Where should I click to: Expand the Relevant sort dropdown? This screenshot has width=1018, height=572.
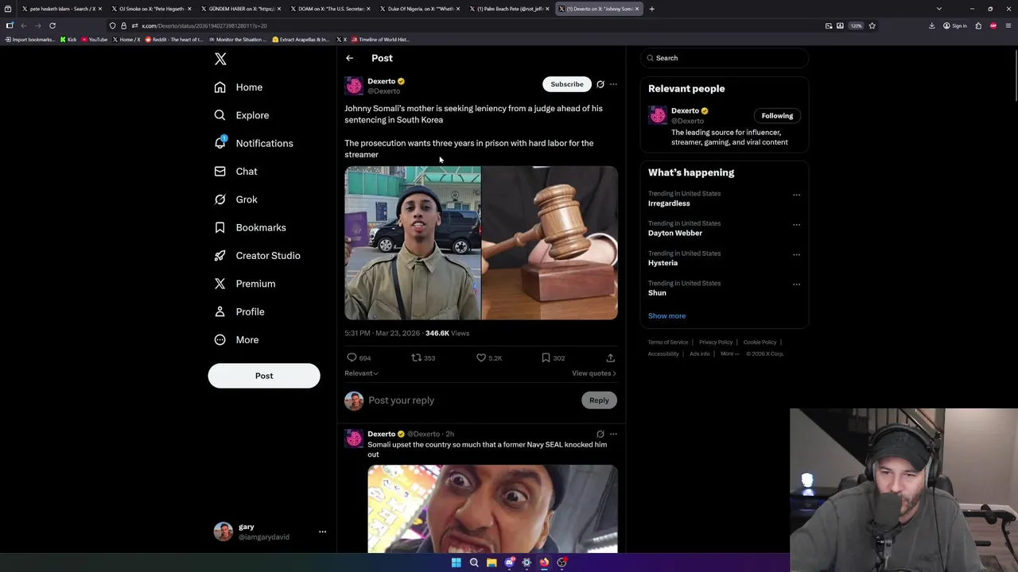pyautogui.click(x=361, y=373)
